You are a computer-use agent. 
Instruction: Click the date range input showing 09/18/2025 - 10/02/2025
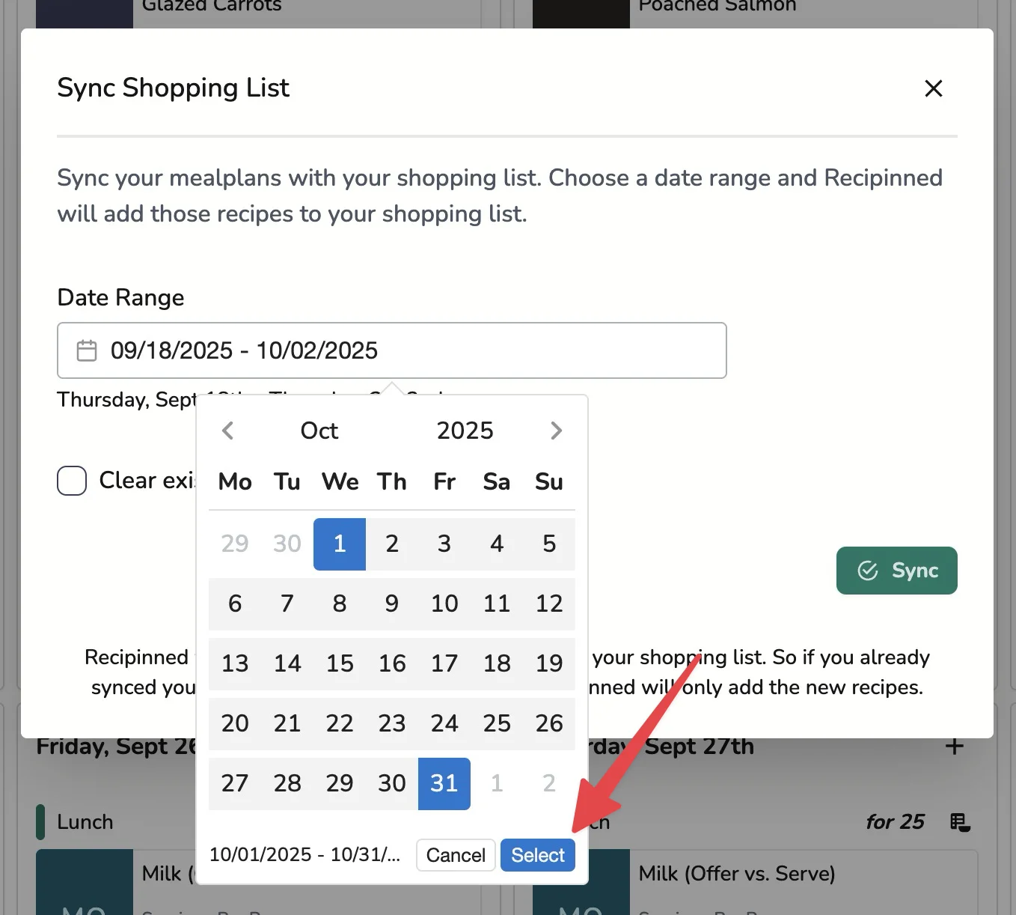(x=392, y=350)
